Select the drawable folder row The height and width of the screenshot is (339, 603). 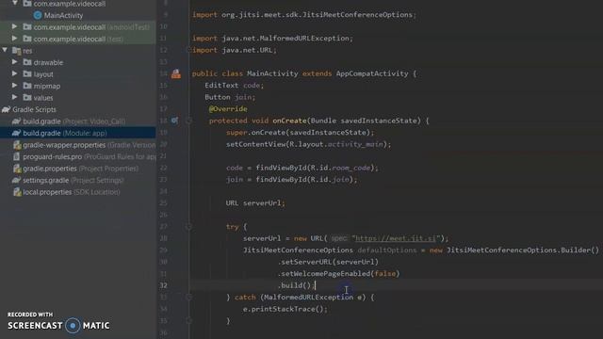click(x=78, y=62)
